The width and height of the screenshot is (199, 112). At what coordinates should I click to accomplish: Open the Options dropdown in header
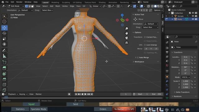click(158, 10)
